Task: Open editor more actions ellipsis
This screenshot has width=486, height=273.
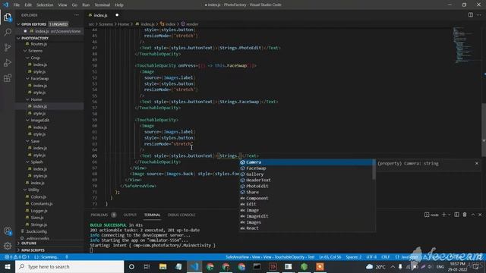Action: (479, 14)
